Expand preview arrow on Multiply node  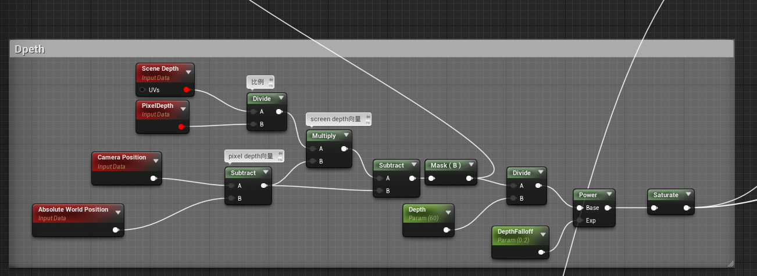click(x=346, y=136)
